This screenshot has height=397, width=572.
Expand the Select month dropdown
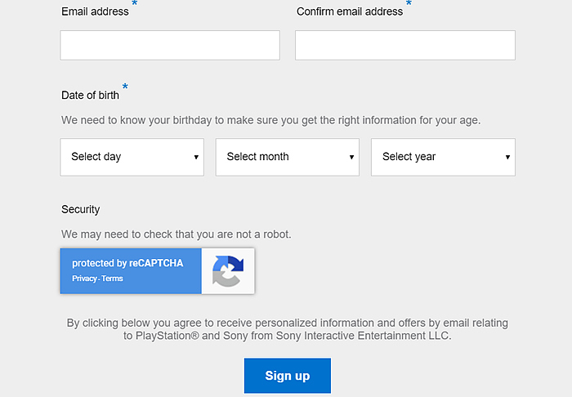(x=287, y=157)
